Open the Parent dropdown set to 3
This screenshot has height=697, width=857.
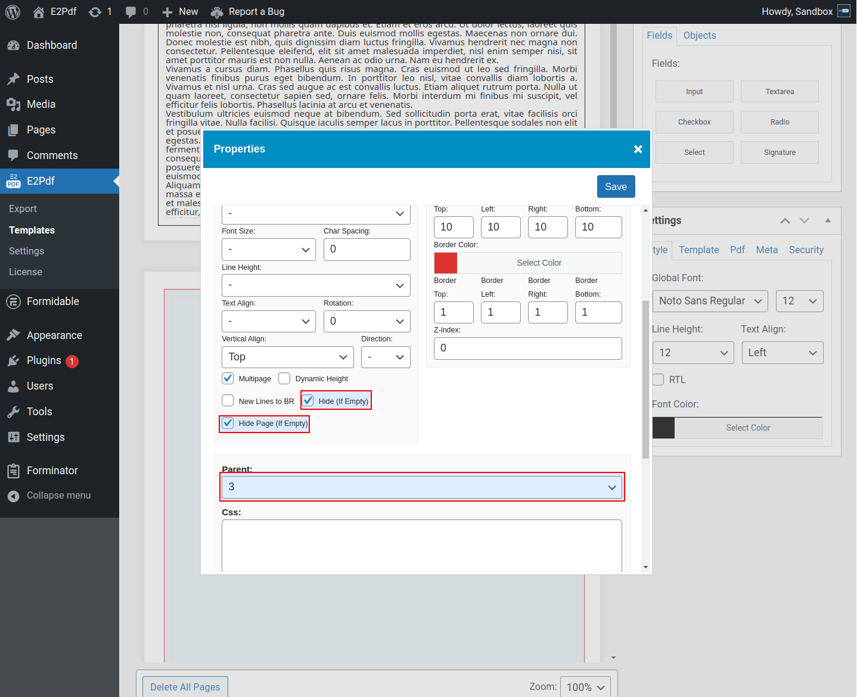click(x=422, y=487)
